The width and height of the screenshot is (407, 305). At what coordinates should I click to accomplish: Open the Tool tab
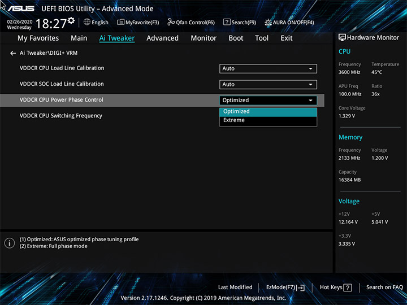[262, 38]
